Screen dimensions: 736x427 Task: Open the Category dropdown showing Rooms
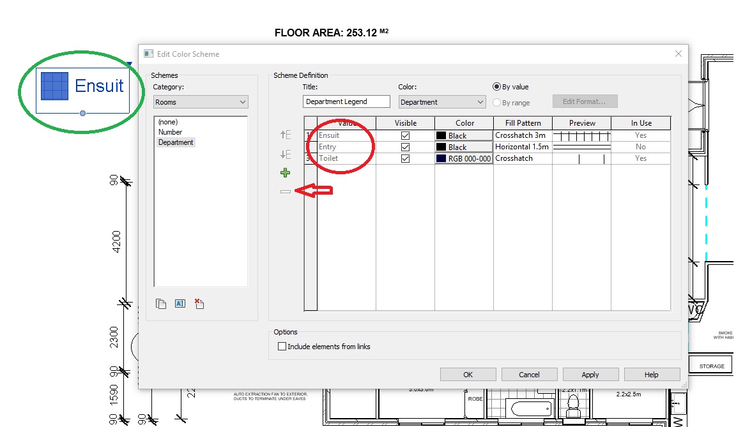200,101
